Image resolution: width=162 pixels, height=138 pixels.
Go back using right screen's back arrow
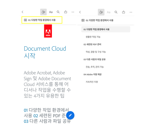(80, 12)
